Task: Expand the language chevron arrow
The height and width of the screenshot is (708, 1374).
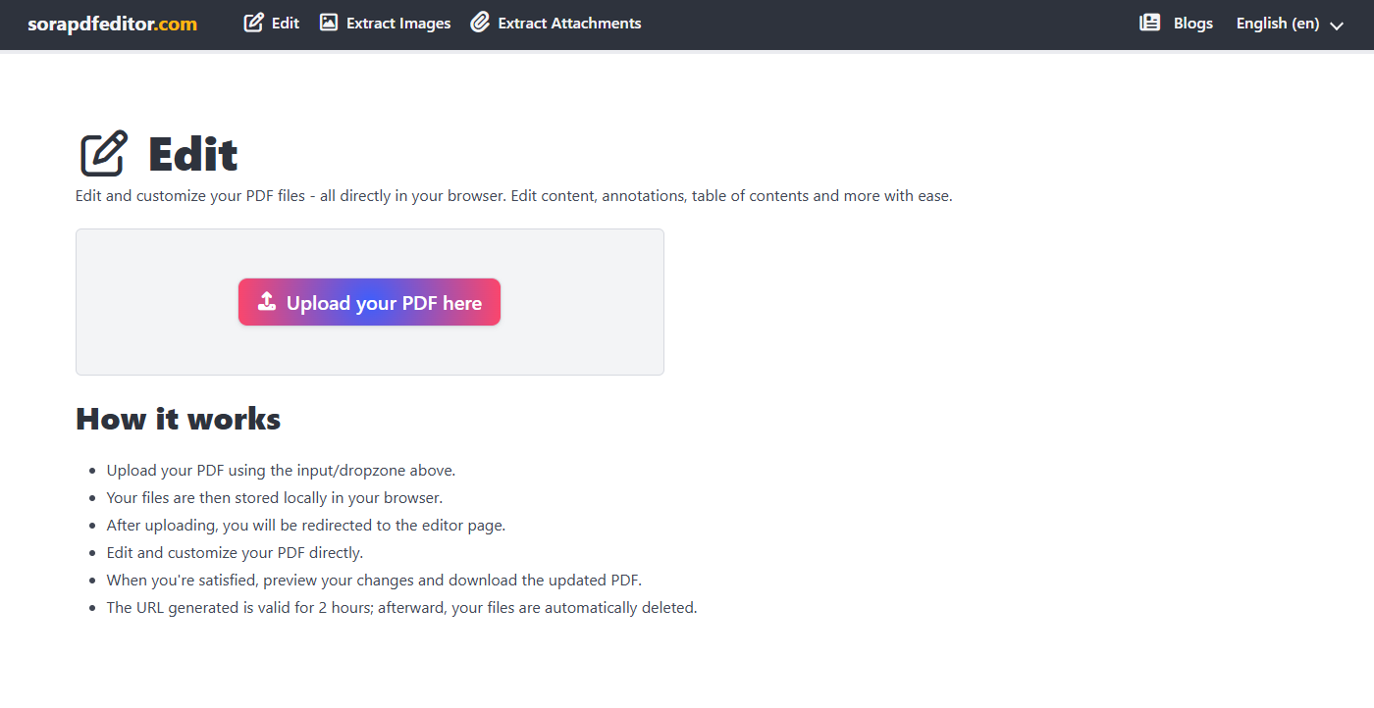Action: [x=1336, y=25]
